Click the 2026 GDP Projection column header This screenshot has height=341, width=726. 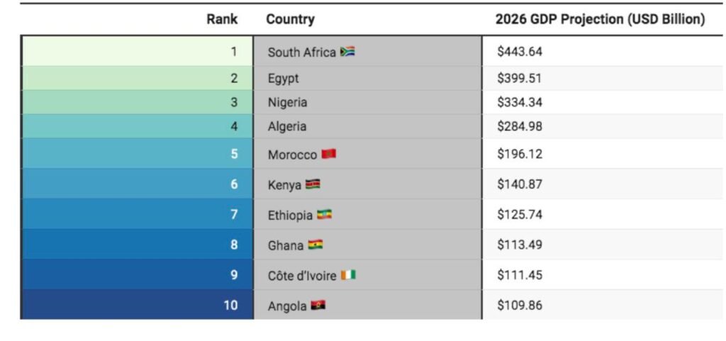click(x=600, y=19)
